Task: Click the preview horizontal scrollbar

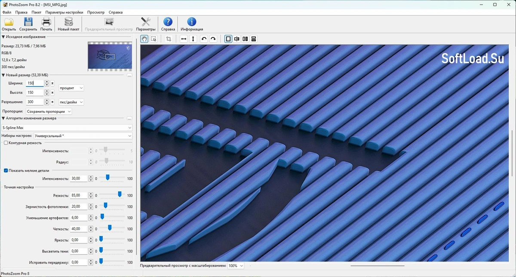Action: click(x=378, y=266)
